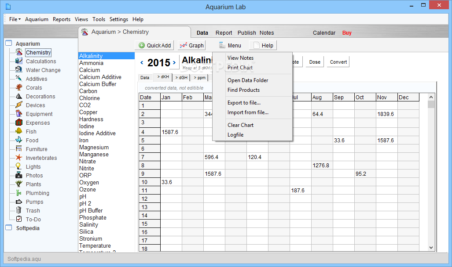Click the Fish icon in sidebar
This screenshot has height=267, width=452.
tap(19, 131)
